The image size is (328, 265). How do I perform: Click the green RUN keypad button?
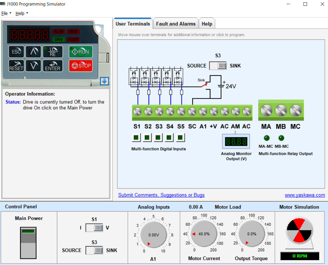[81, 52]
